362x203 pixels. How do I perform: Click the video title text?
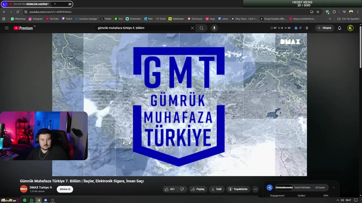click(x=82, y=181)
